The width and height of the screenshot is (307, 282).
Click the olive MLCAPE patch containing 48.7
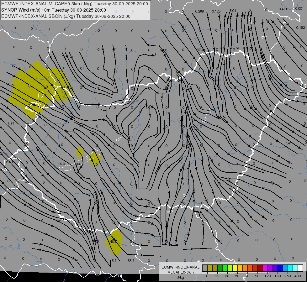coord(114,242)
